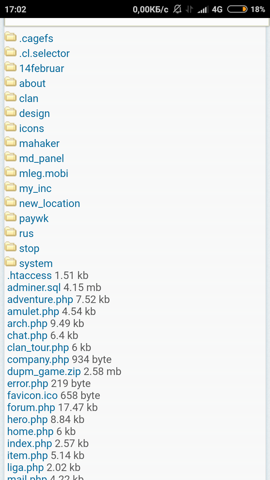This screenshot has width=270, height=480.
Task: Open the index.php file
Action: [29, 444]
